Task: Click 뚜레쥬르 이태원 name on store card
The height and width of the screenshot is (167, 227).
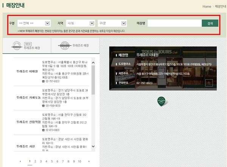Action: click(x=148, y=55)
